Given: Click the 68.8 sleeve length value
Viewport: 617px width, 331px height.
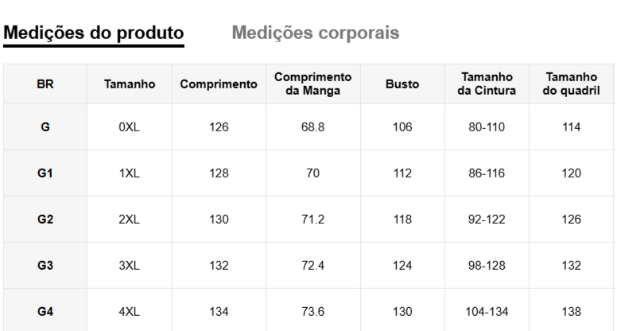Looking at the screenshot, I should coord(312,127).
